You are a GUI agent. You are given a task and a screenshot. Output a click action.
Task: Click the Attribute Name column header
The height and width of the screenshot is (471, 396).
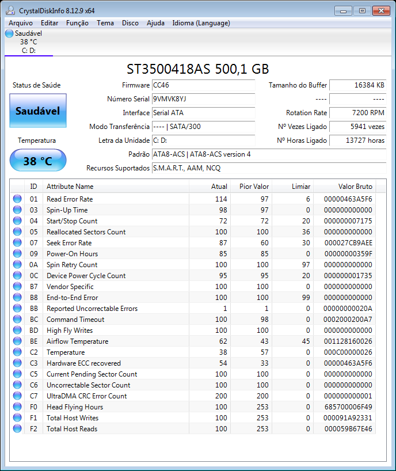pyautogui.click(x=116, y=187)
